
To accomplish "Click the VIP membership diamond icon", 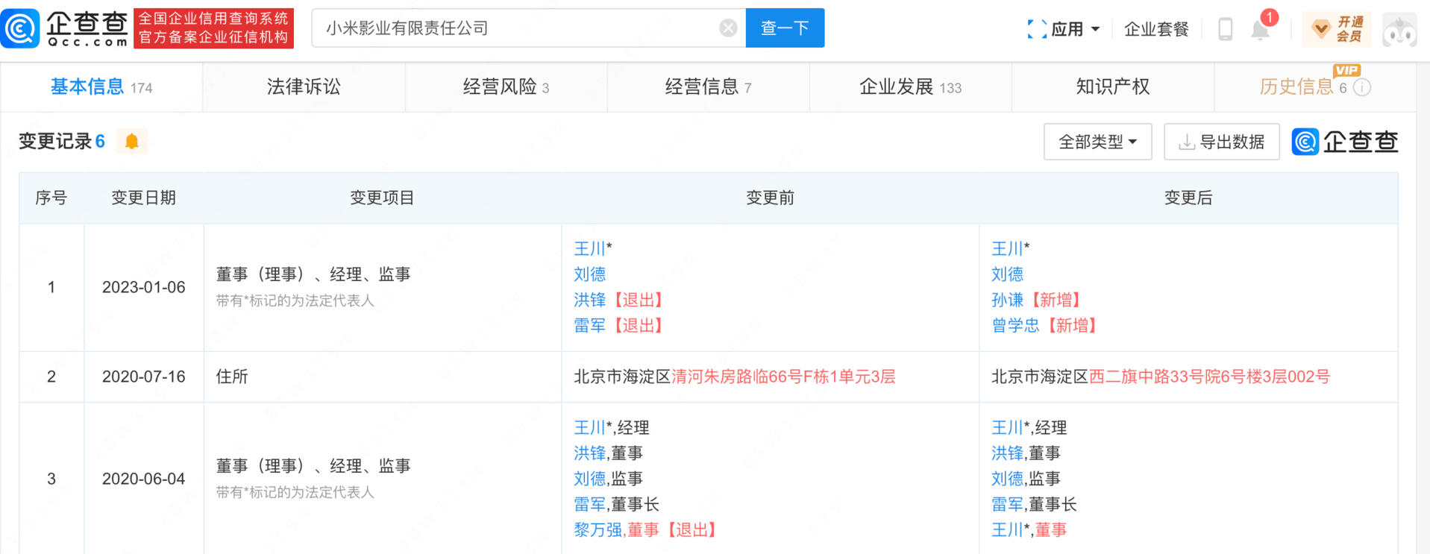I will (1321, 29).
